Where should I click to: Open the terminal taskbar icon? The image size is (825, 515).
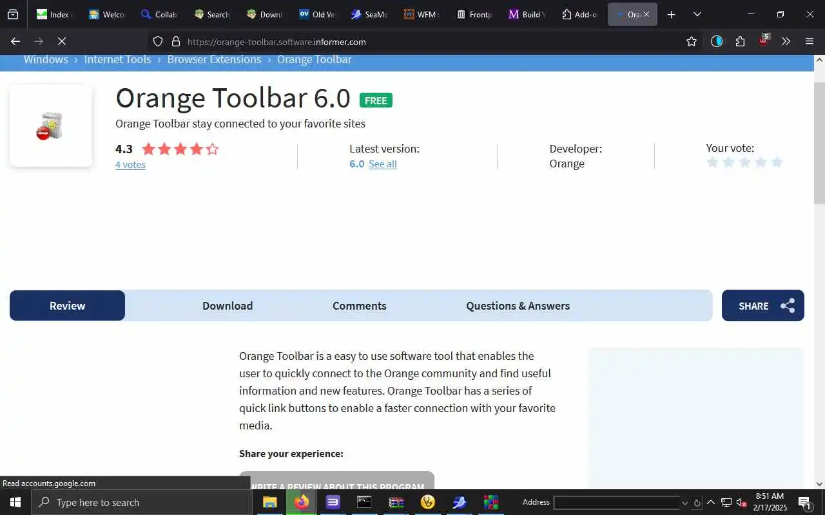pyautogui.click(x=364, y=502)
